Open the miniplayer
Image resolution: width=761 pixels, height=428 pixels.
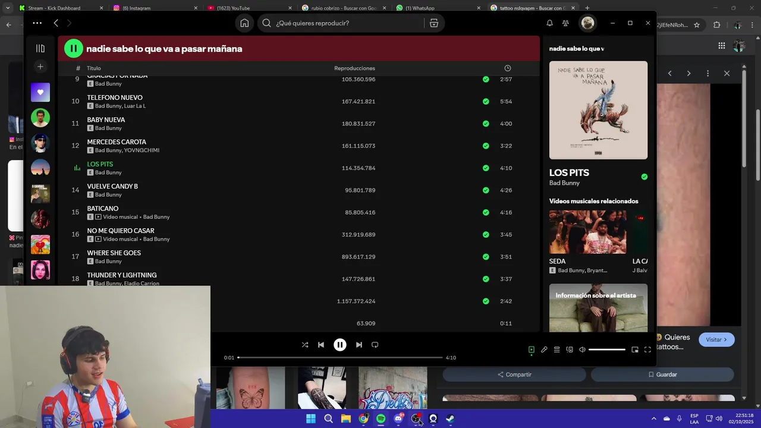coord(635,350)
